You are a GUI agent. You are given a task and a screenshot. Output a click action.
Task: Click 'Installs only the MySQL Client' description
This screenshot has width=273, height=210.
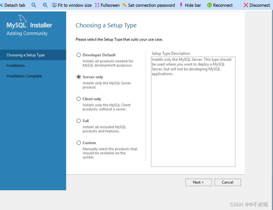point(106,107)
